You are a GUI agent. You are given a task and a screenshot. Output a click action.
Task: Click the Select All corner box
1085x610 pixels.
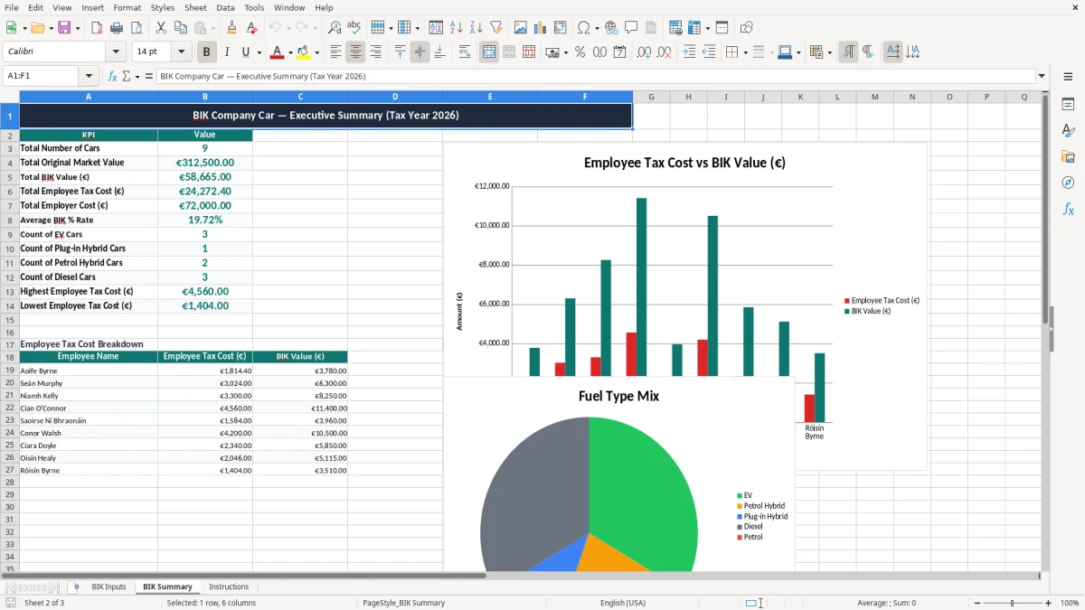[x=10, y=97]
